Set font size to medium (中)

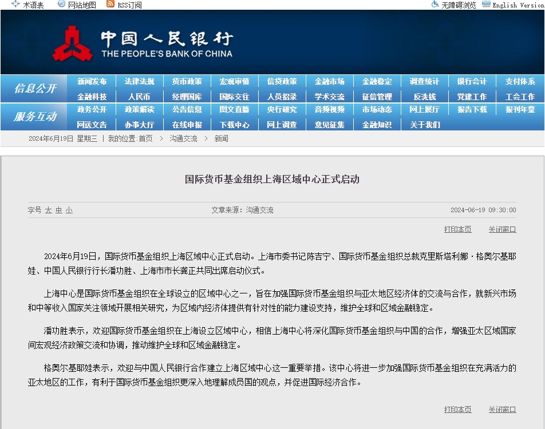(58, 210)
